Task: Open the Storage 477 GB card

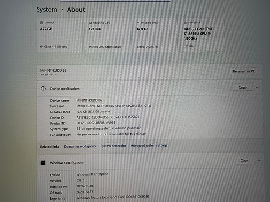Action: click(x=60, y=35)
